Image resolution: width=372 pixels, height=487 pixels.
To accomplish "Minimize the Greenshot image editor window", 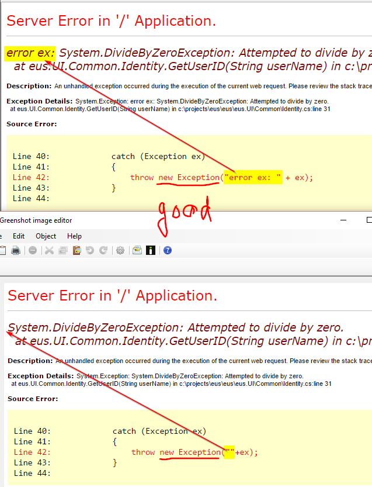I will click(343, 220).
